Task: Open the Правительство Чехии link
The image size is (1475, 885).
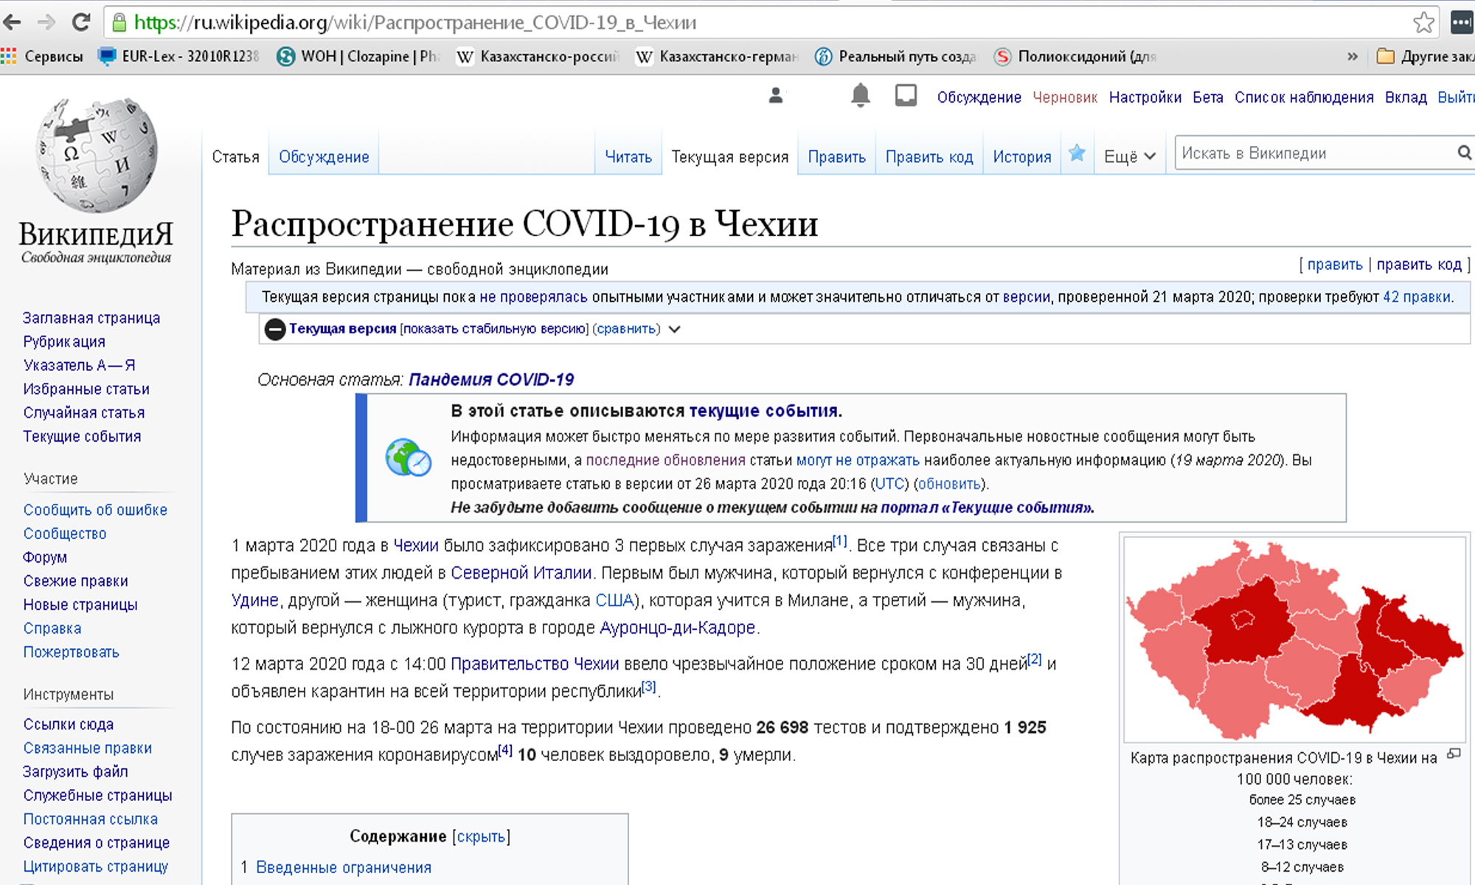Action: [535, 664]
